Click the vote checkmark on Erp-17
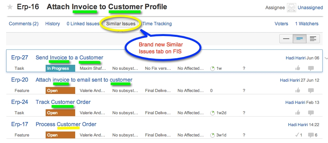 (298, 135)
